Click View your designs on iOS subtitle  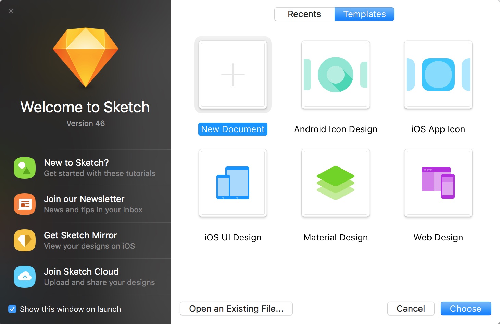click(x=89, y=246)
